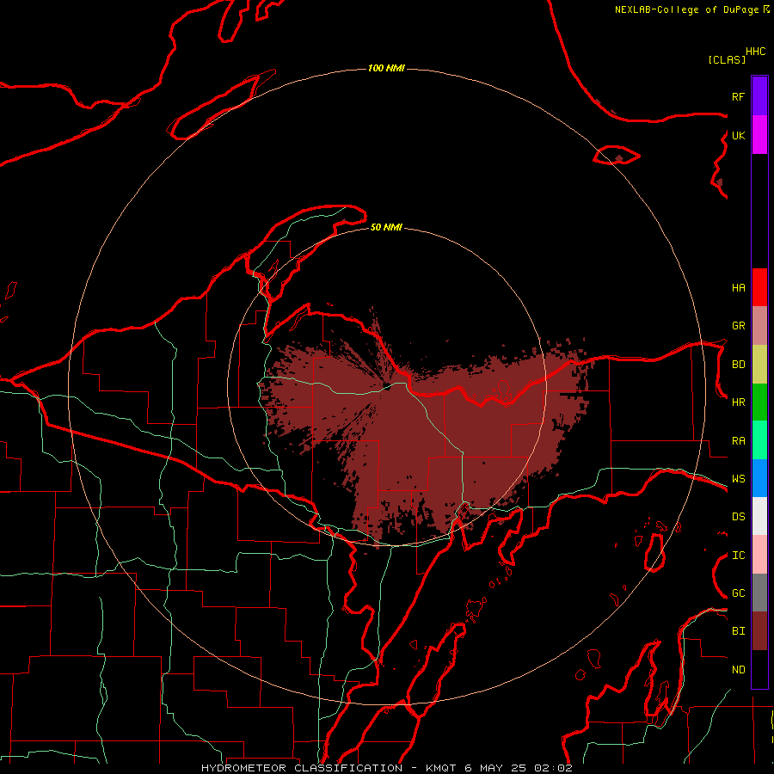774x774 pixels.
Task: Select the gray GC legend swatch
Action: (x=759, y=593)
